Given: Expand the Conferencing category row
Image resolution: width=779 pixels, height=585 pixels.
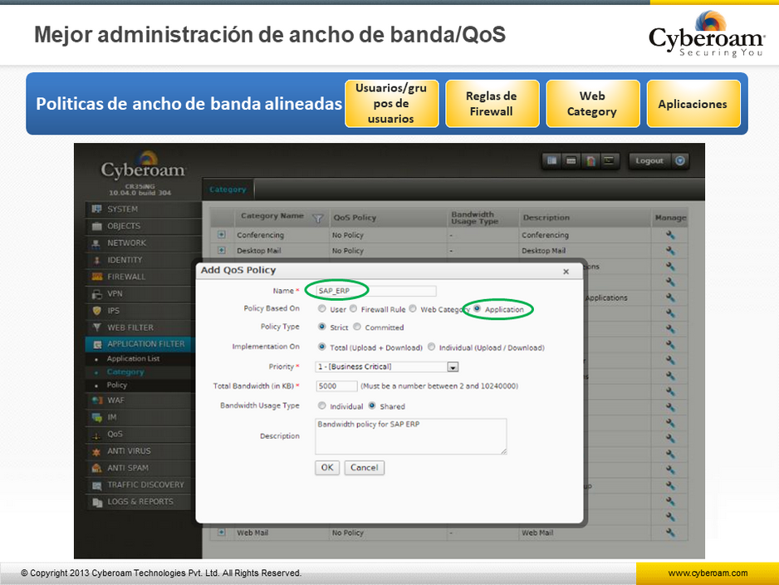Looking at the screenshot, I should point(222,235).
